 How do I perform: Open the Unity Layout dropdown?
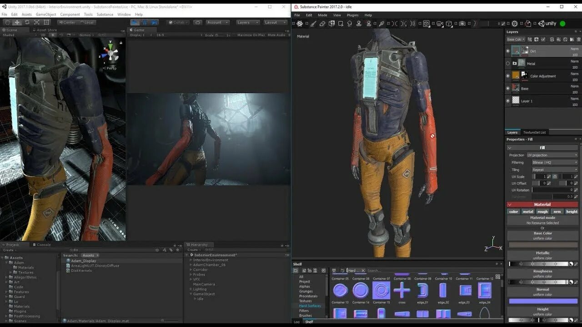coord(275,22)
